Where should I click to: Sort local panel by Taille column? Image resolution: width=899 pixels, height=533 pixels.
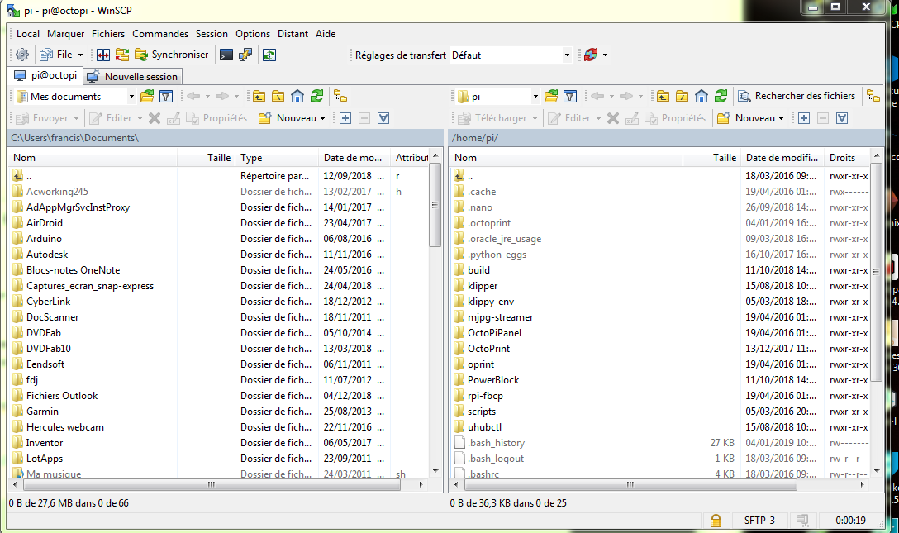click(207, 158)
